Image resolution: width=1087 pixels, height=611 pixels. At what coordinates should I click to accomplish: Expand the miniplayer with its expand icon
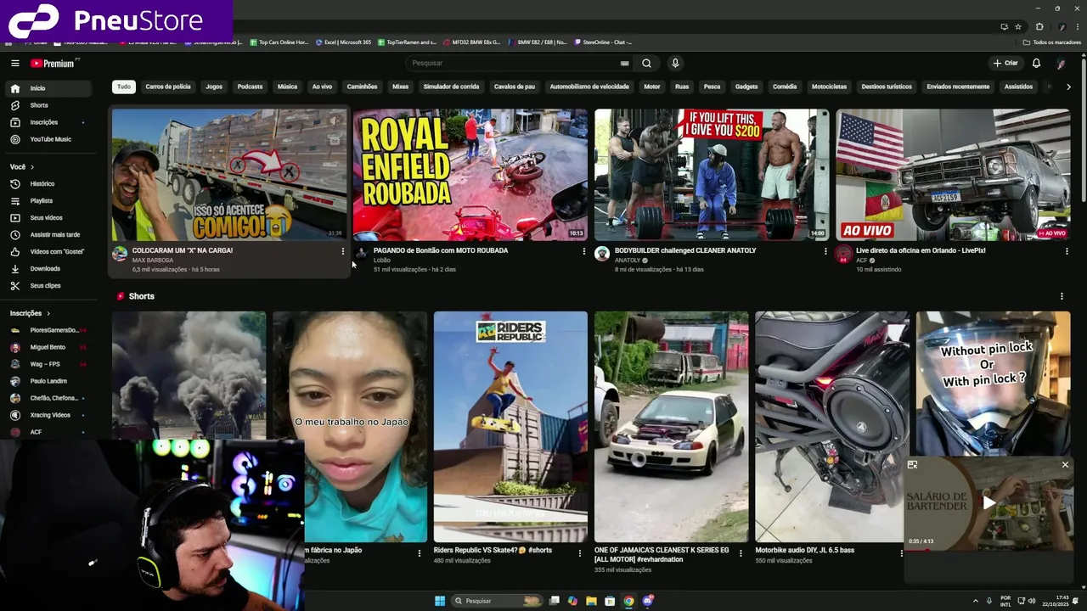click(x=912, y=464)
